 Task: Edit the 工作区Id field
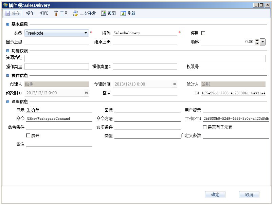pyautogui.click(x=236, y=118)
